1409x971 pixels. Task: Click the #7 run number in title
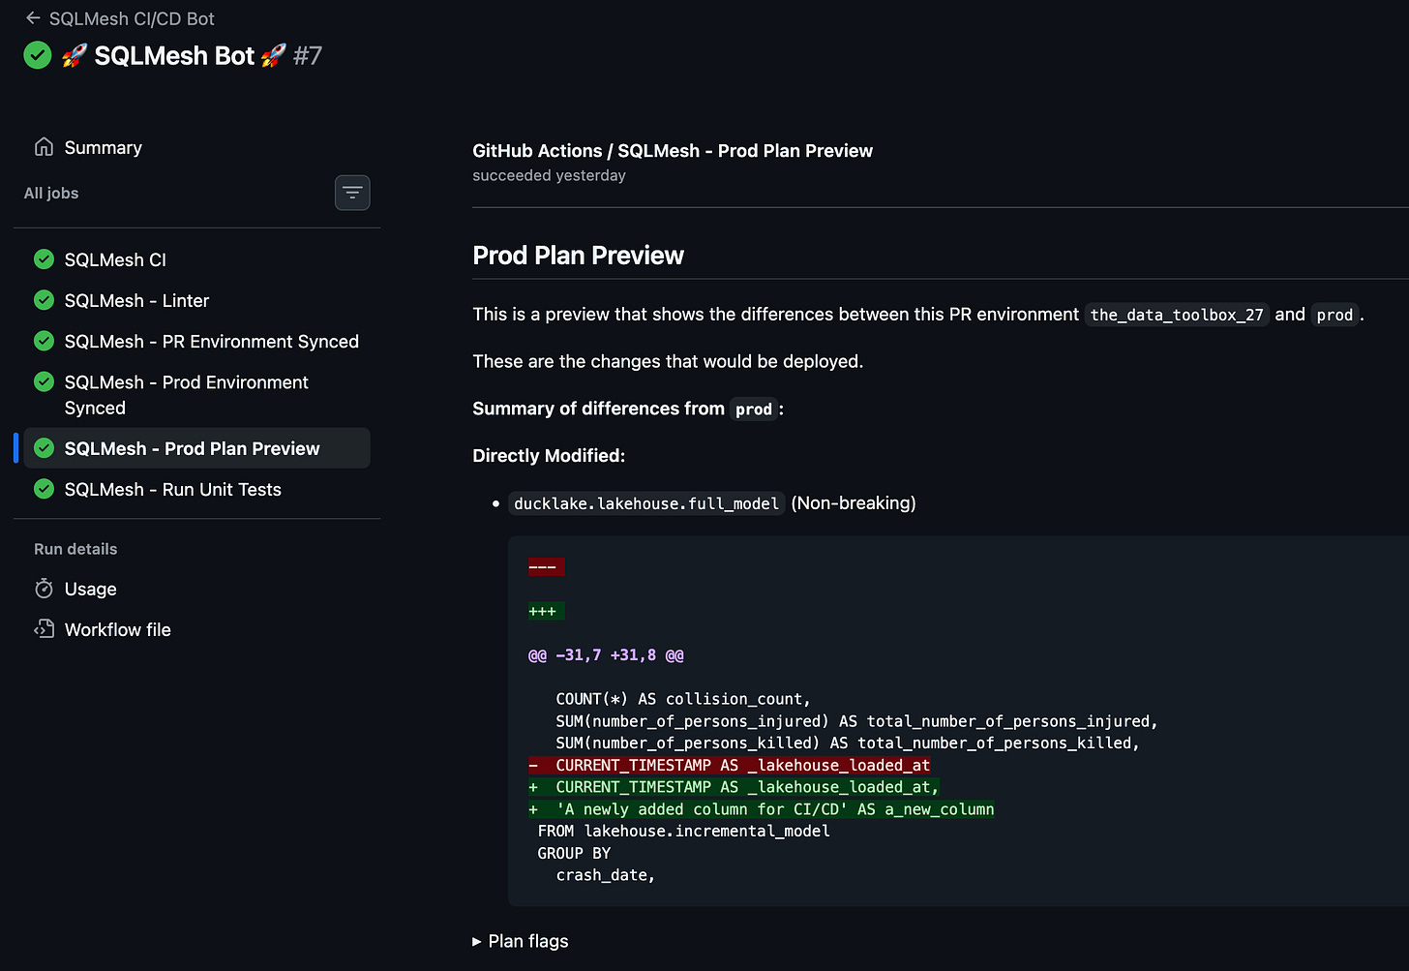tap(308, 56)
